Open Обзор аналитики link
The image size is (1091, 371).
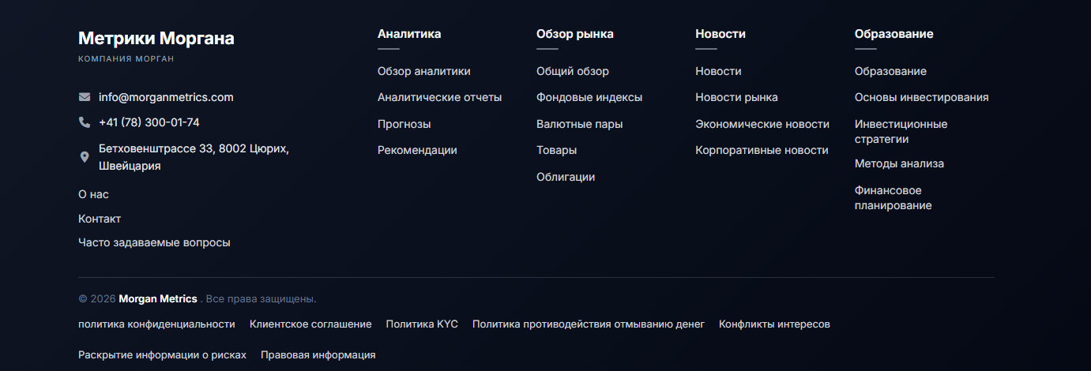[x=424, y=71]
